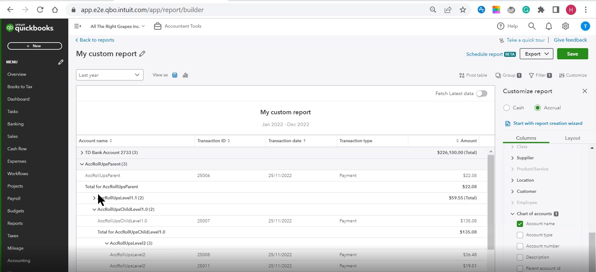Select Accrual accounting method
Screen dimensions: 596x272
pos(538,108)
